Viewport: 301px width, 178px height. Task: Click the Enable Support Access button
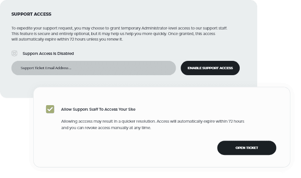(x=210, y=68)
